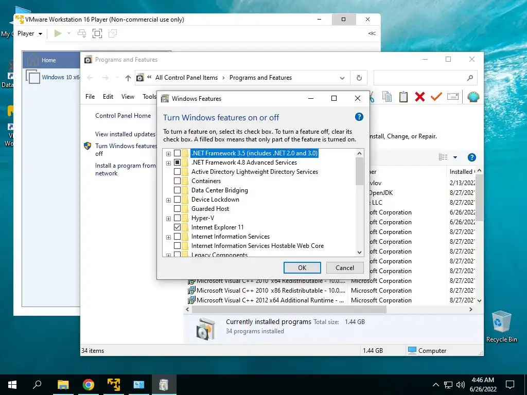Click the Paste clipboard icon in toolbar

[403, 97]
